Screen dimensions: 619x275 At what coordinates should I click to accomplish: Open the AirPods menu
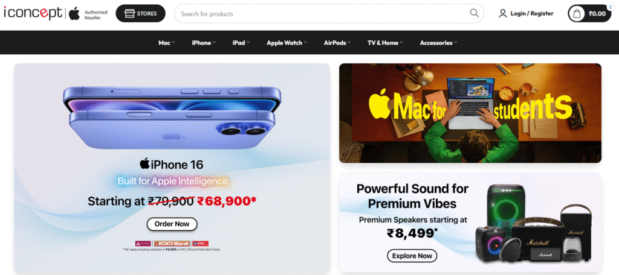(x=337, y=43)
